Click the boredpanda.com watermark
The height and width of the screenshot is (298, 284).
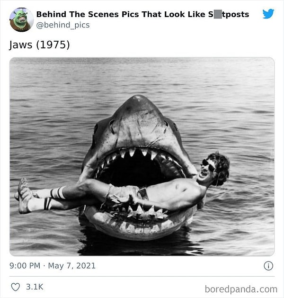[x=241, y=289]
